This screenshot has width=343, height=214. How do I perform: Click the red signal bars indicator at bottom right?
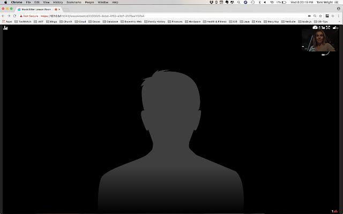click(x=335, y=211)
